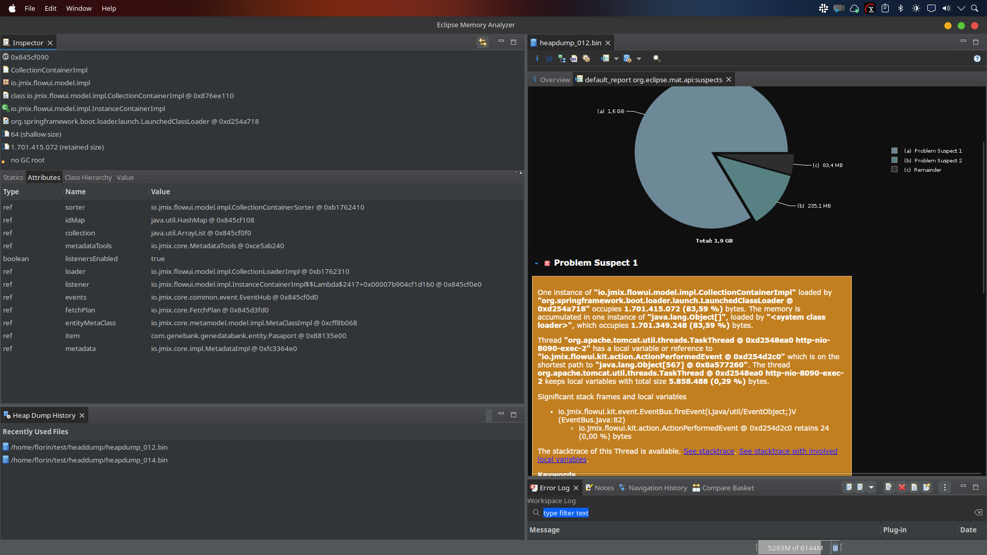This screenshot has width=987, height=555.
Task: Click the Open Query Browser database icon
Action: tap(627, 59)
